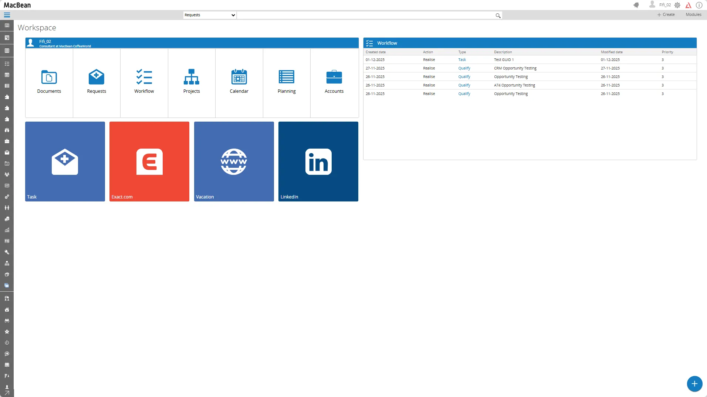Click the settings gear icon
The image size is (707, 397).
click(677, 5)
